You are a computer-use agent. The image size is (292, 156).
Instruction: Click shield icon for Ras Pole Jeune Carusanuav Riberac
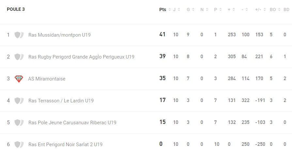coord(19,123)
